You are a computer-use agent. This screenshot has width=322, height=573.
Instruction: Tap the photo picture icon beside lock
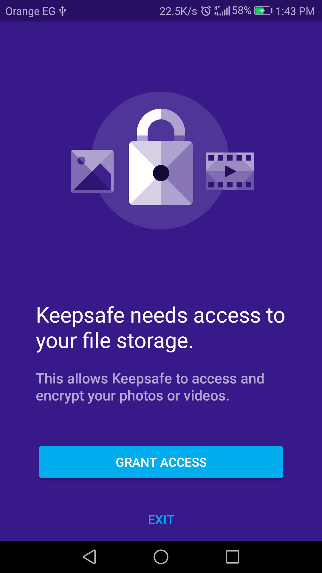point(92,171)
